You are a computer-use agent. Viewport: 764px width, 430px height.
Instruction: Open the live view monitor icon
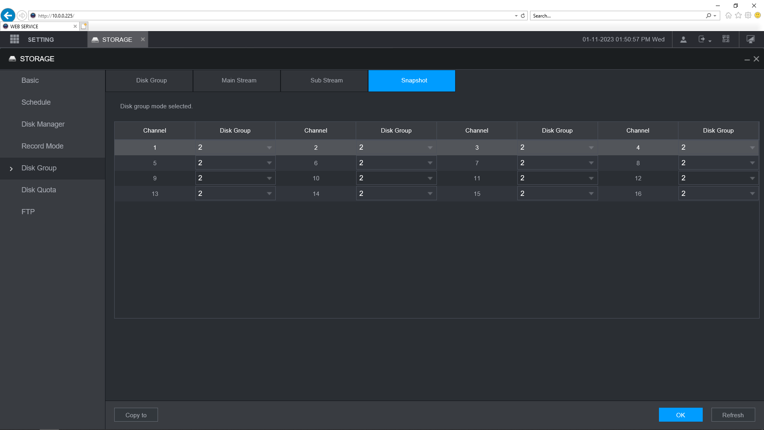750,39
